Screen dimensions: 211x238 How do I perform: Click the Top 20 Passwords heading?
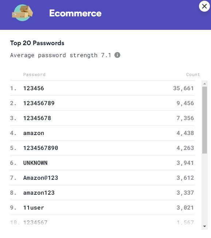pyautogui.click(x=37, y=43)
